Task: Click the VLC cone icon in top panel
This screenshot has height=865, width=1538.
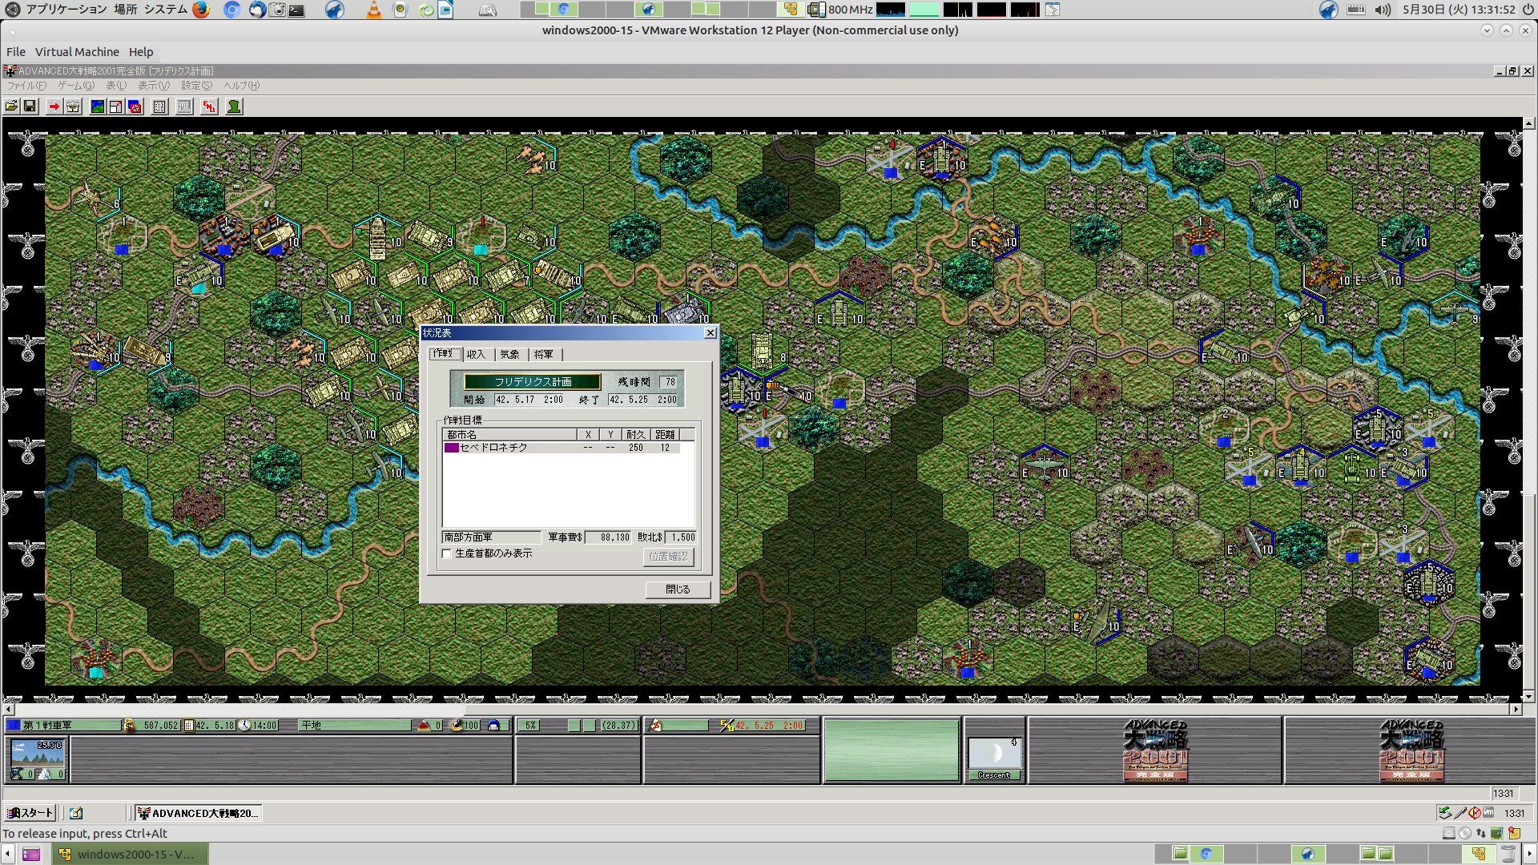Action: pos(374,10)
